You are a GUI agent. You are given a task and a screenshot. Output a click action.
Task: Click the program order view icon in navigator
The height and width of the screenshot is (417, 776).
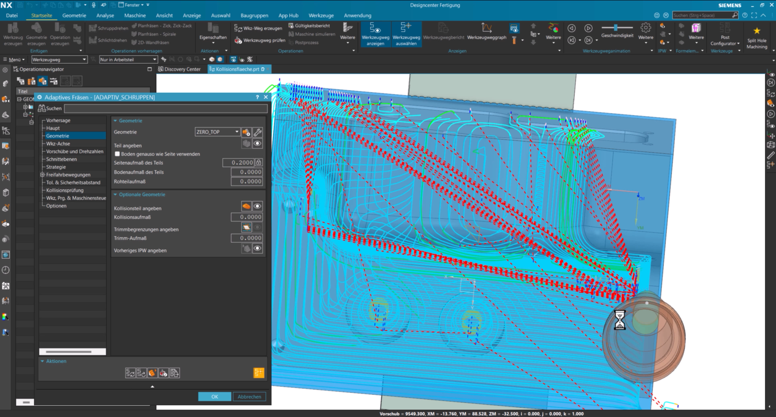[x=21, y=81]
